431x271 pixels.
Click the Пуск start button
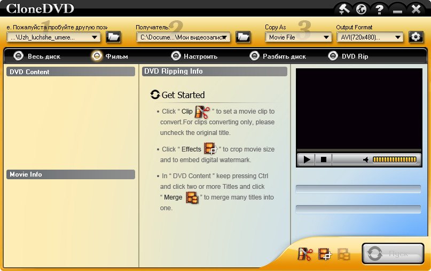click(393, 253)
